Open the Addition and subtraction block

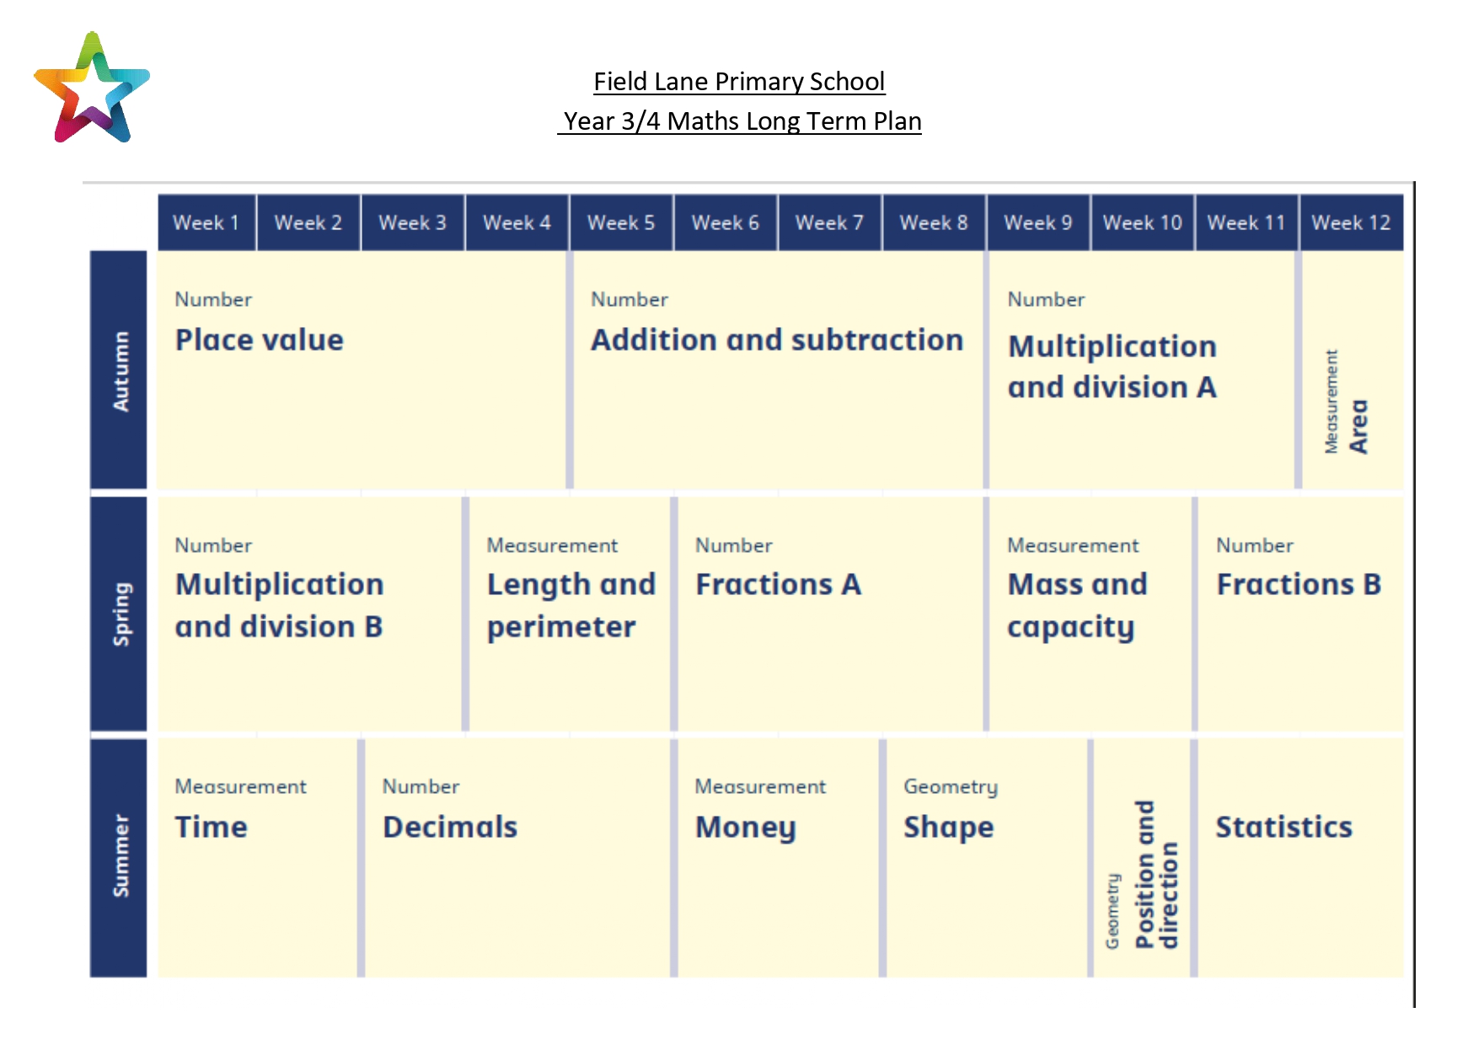(778, 370)
